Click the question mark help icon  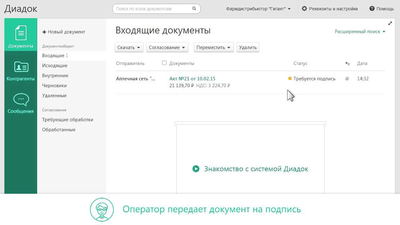pos(372,9)
